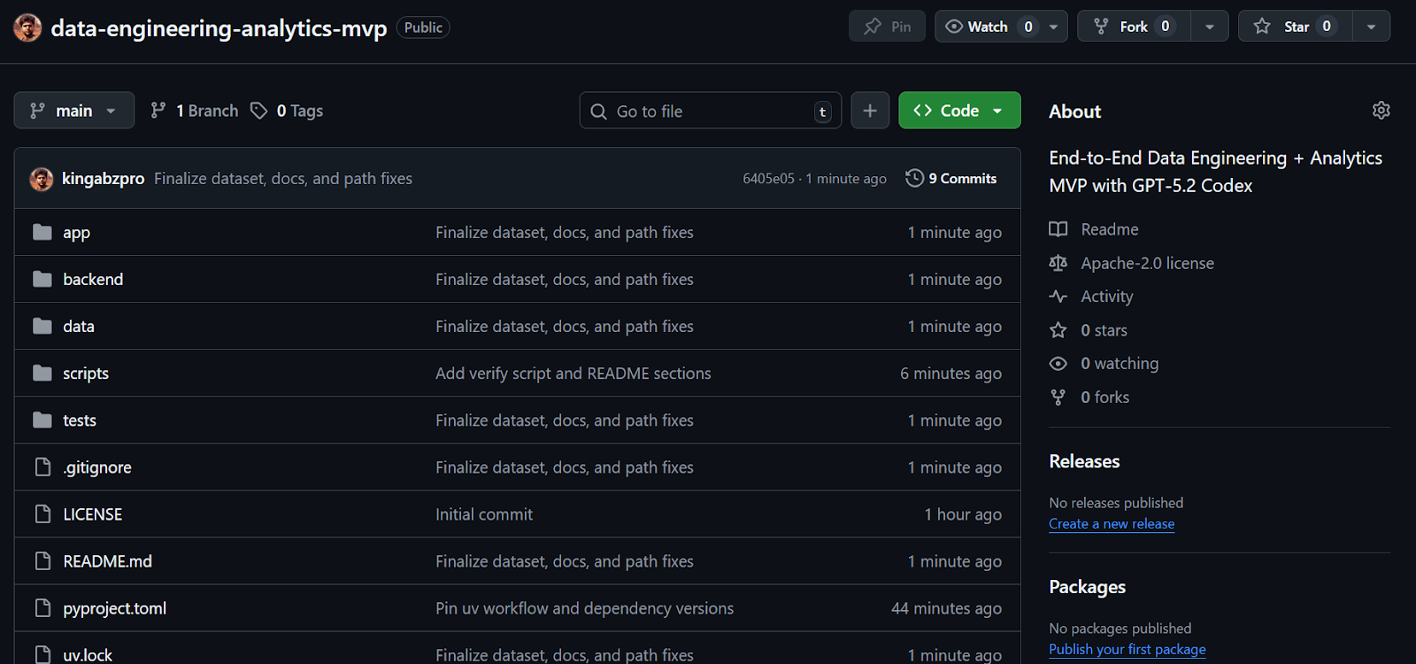Screen dimensions: 1416x664
Task: Open the pyproject.toml file
Action: point(115,608)
